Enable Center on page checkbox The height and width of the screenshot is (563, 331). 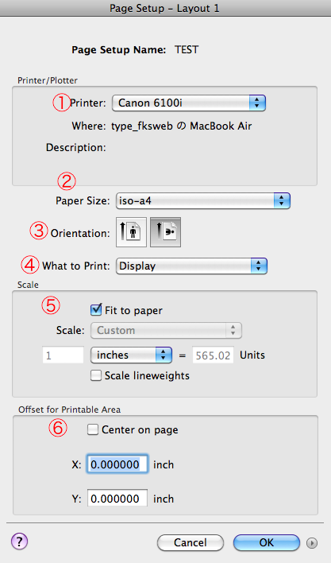(x=93, y=429)
